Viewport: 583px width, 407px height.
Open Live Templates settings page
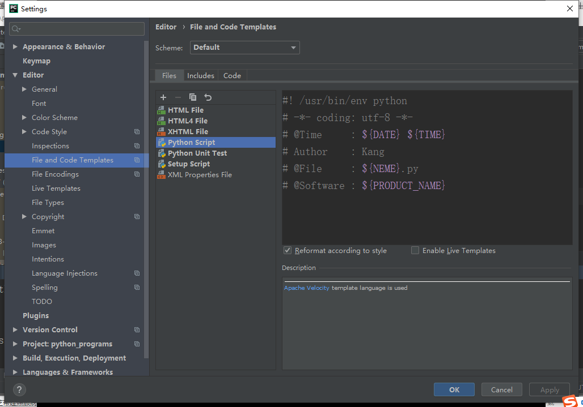click(x=56, y=188)
